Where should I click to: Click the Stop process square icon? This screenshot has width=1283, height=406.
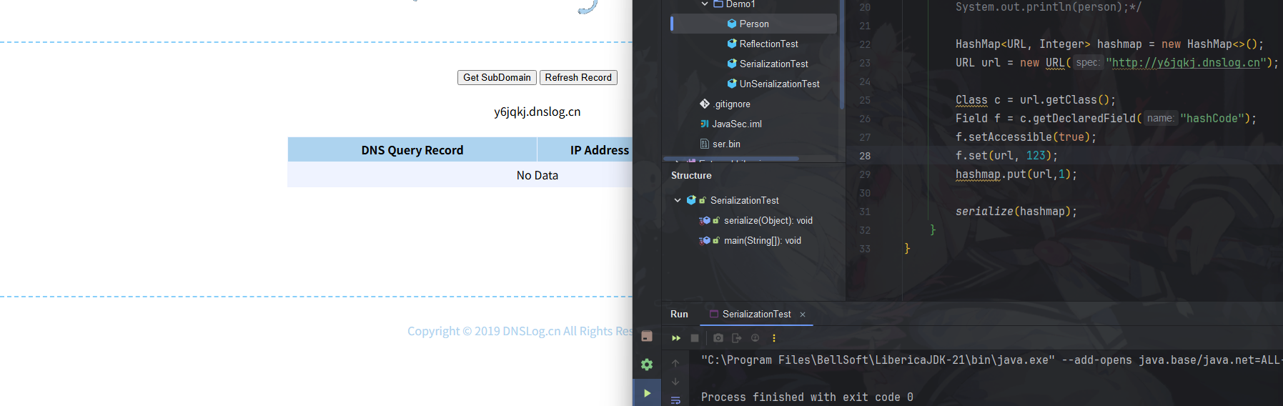click(x=695, y=338)
